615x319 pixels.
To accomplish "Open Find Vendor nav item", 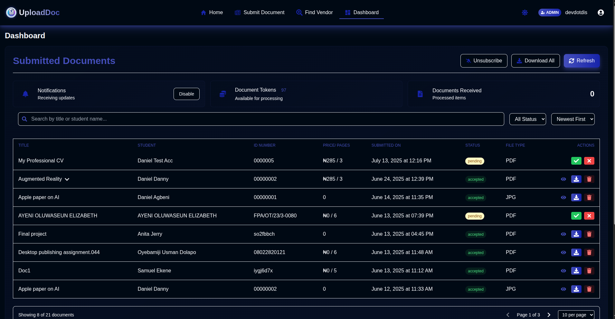I will tap(315, 13).
